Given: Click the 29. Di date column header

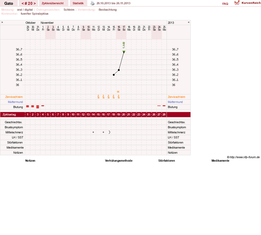Looking at the screenshot, I should click(28, 28).
